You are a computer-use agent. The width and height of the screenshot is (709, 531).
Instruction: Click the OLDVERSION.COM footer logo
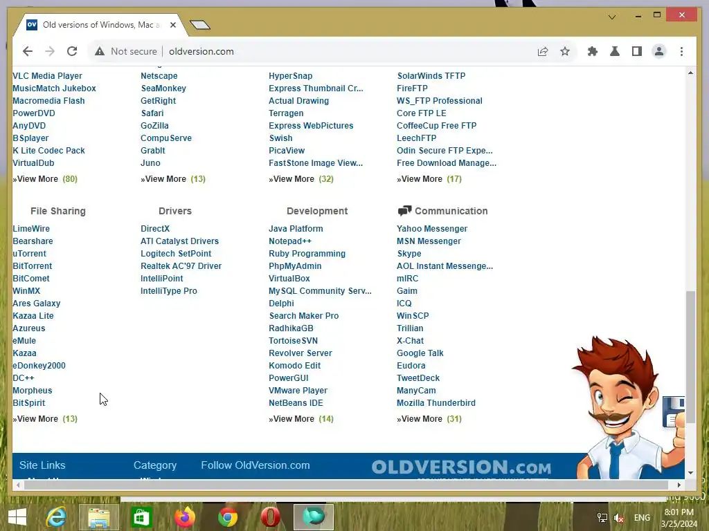point(461,467)
